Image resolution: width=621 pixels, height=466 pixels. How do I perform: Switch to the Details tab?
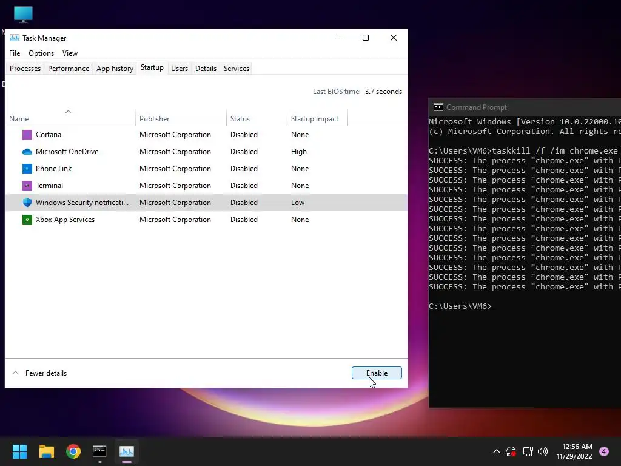206,69
